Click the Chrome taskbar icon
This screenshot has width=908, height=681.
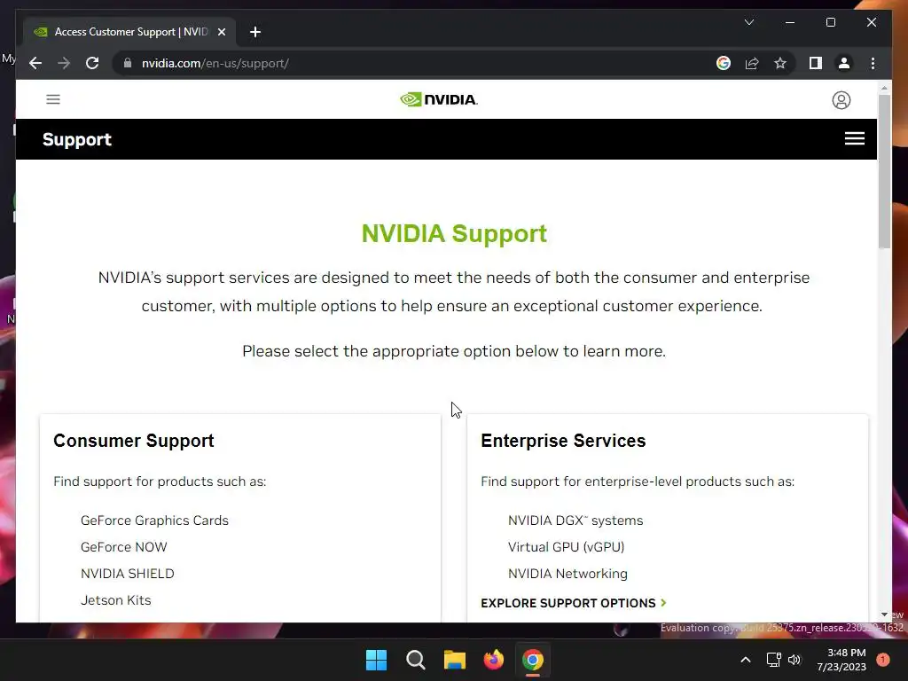[x=533, y=660]
